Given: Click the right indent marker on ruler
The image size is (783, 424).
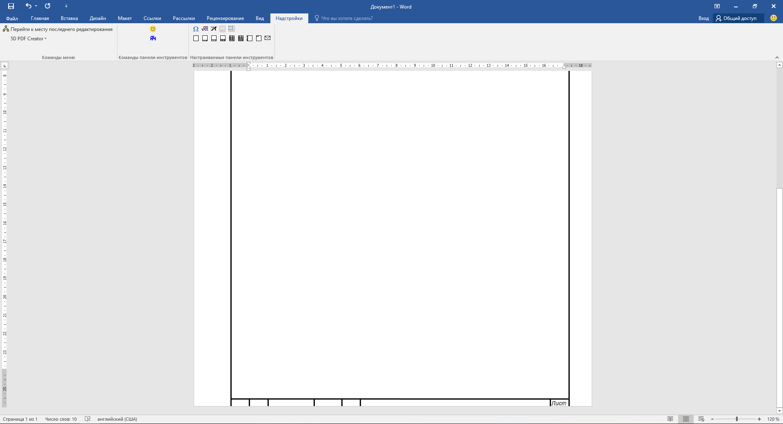Looking at the screenshot, I should click(564, 66).
